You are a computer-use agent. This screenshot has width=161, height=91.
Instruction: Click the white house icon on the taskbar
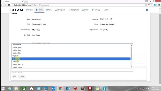point(31,89)
